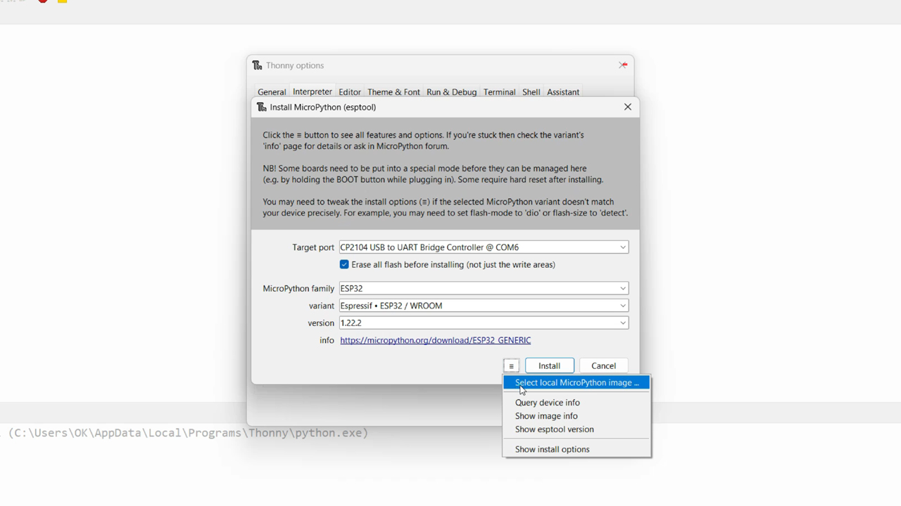This screenshot has height=506, width=901.
Task: Open the Theme & Font tab
Action: tap(393, 92)
